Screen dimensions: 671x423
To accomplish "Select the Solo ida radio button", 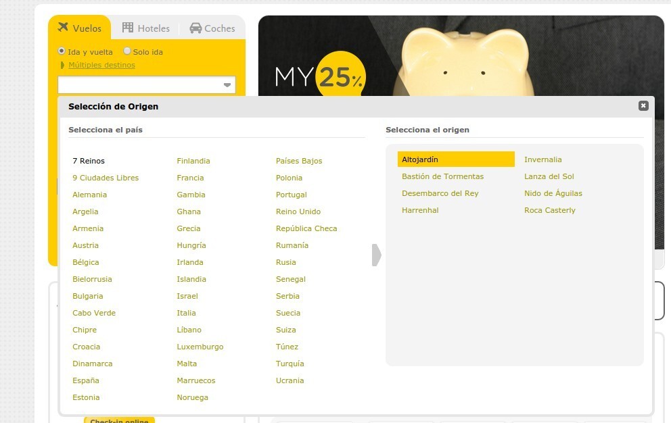I will (127, 51).
